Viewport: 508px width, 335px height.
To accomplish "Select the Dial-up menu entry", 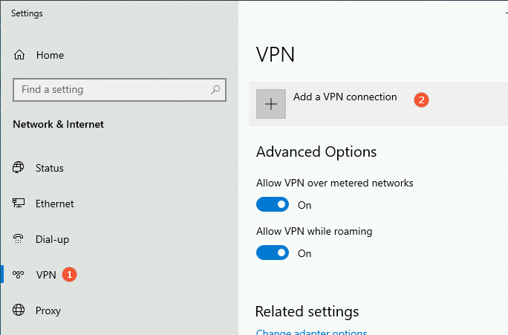I will click(52, 239).
